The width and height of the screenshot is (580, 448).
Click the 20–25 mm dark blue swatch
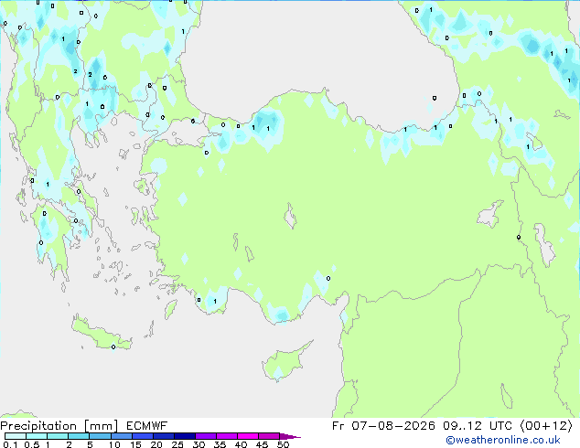163,436
